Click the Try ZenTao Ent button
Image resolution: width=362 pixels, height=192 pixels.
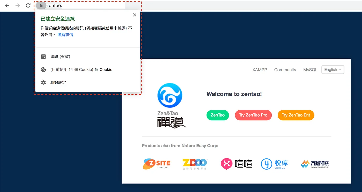point(296,115)
